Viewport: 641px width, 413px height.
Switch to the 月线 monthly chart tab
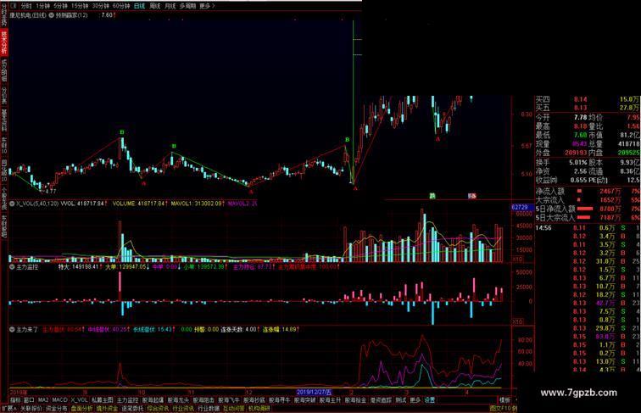170,6
